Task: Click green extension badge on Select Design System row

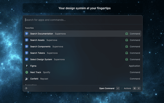Action: pyautogui.click(x=127, y=59)
